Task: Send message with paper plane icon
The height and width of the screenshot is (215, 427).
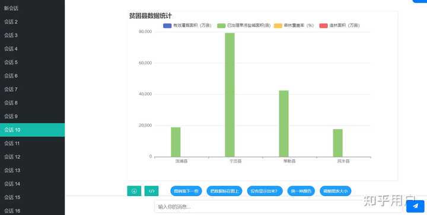Action: click(x=415, y=206)
